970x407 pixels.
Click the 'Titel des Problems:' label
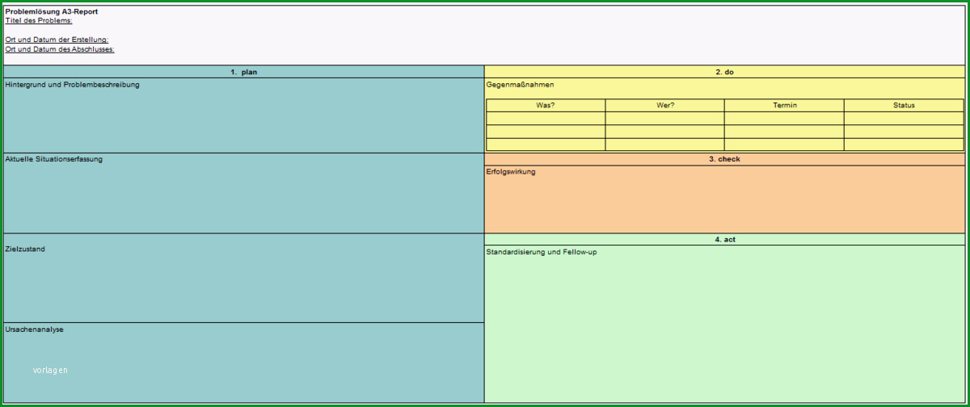click(x=38, y=21)
